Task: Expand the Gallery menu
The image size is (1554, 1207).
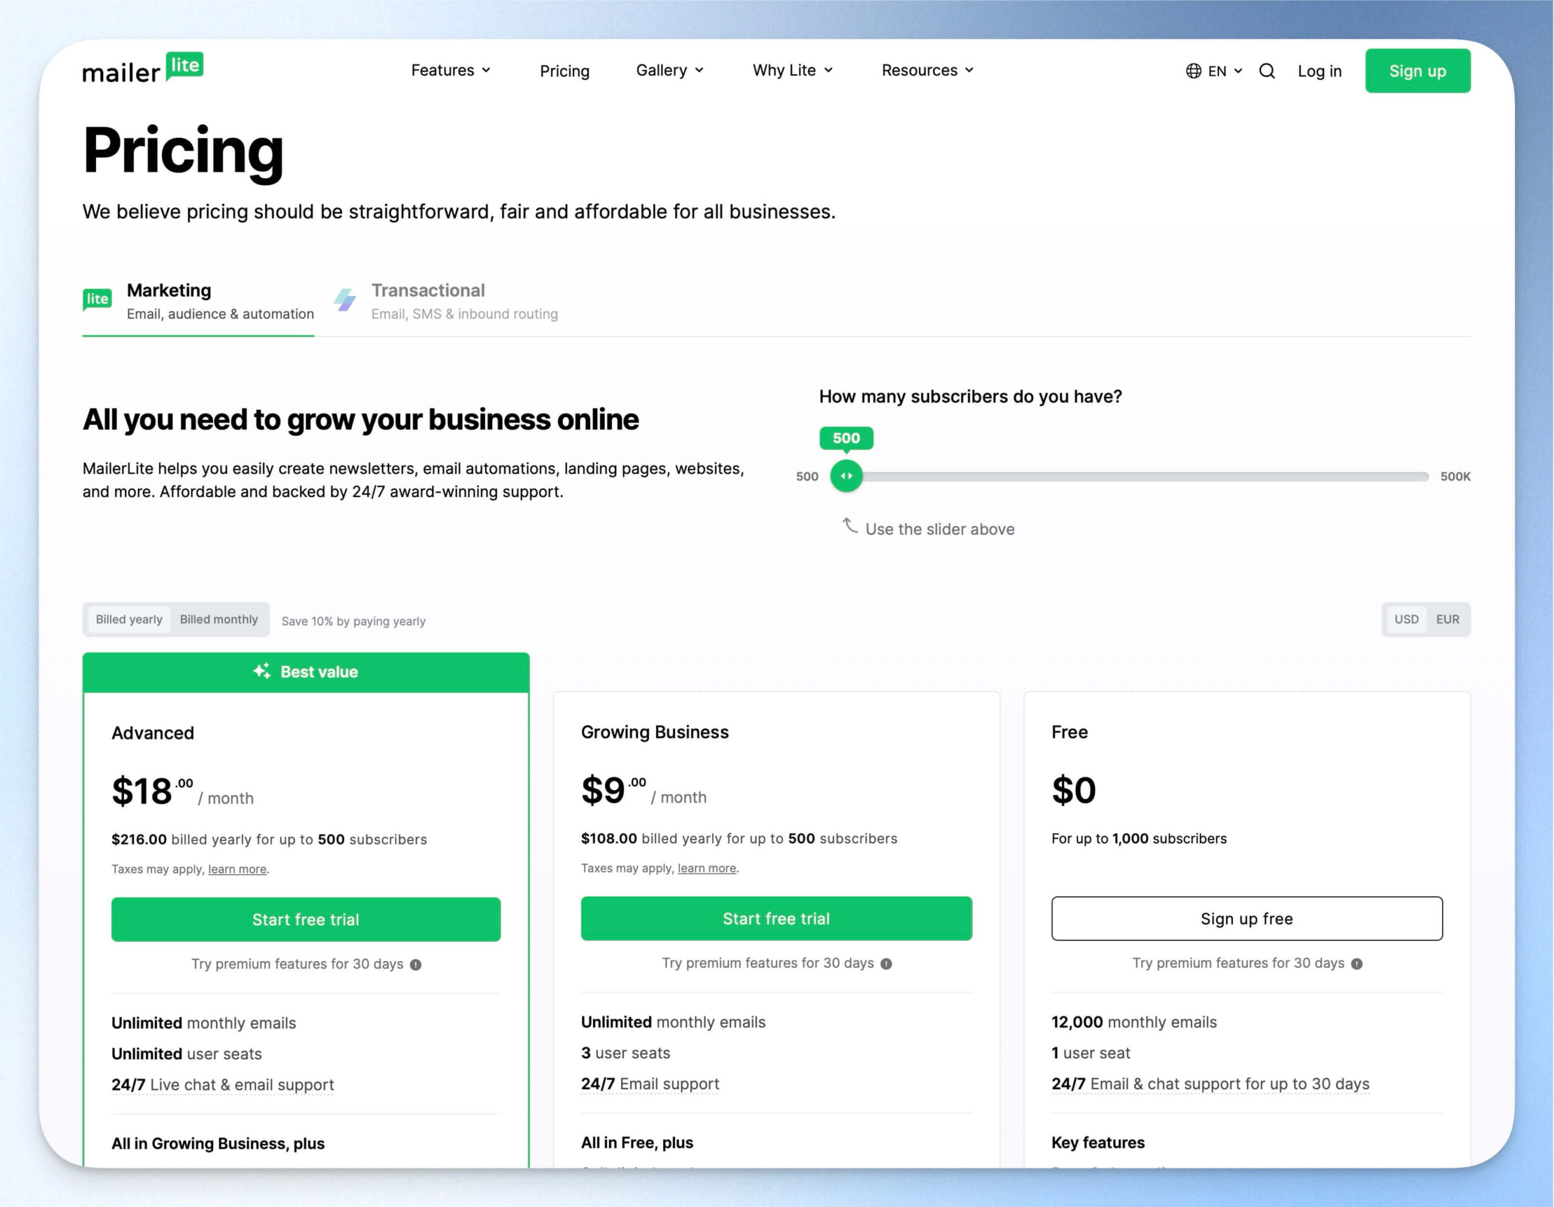Action: [670, 70]
